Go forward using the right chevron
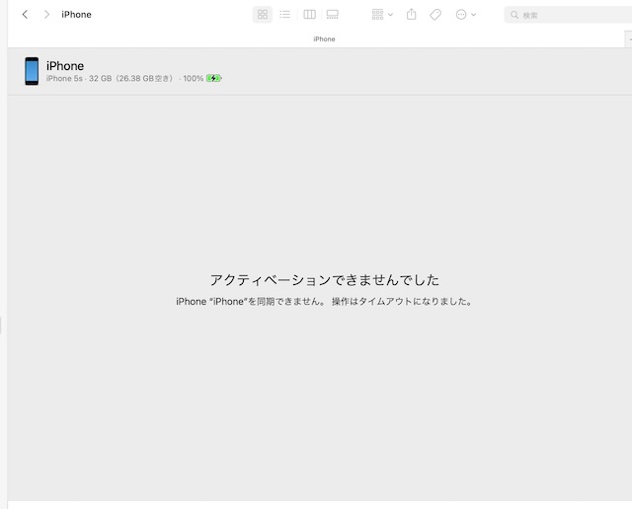 pos(45,15)
